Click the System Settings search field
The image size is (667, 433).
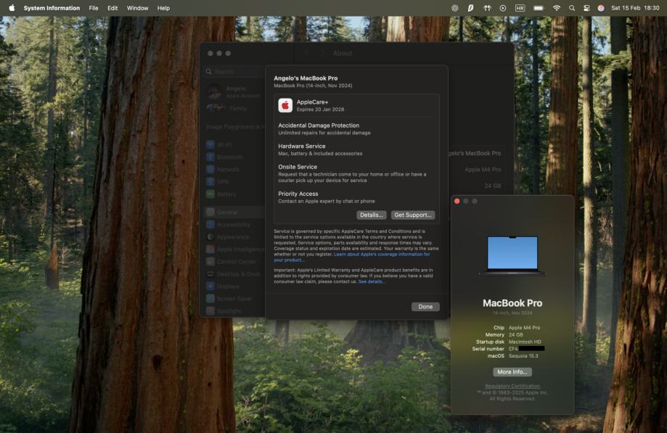(235, 72)
